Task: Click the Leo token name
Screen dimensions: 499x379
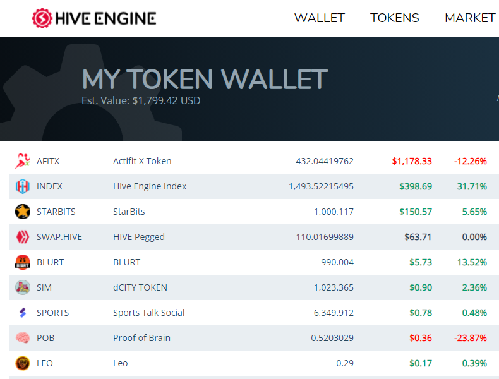Action: click(120, 363)
